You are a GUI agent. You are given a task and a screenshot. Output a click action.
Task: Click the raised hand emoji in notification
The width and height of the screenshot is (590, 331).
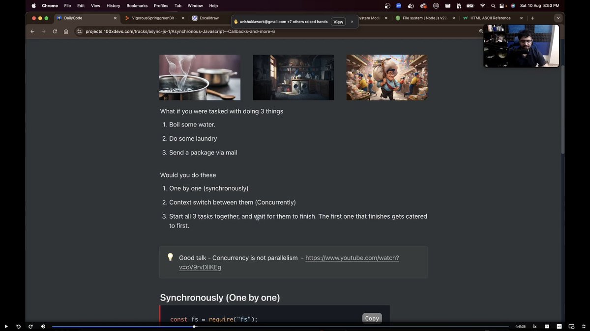236,22
